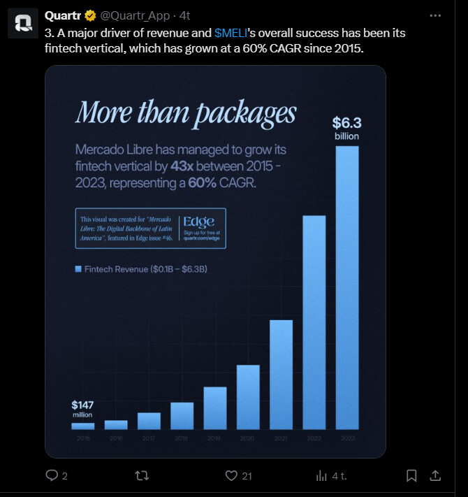Click the Quartr profile avatar
The height and width of the screenshot is (497, 468).
tap(22, 23)
